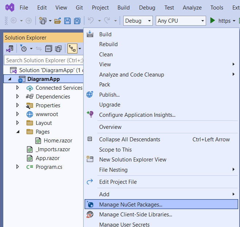Switch views icon in Solution Explorer toolbar
The width and height of the screenshot is (240, 227).
(x=10, y=49)
